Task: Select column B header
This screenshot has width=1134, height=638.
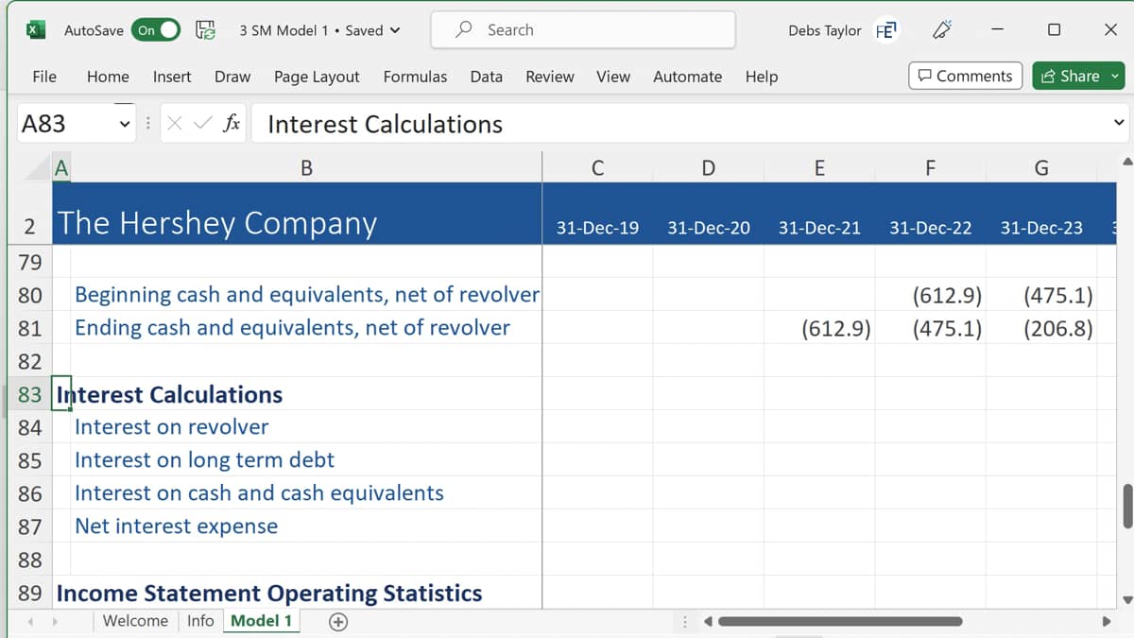Action: point(306,168)
